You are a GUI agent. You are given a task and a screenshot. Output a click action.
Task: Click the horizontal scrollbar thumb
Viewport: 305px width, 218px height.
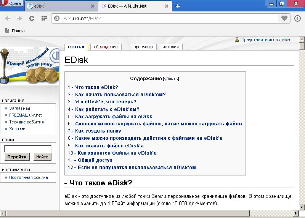128,213
